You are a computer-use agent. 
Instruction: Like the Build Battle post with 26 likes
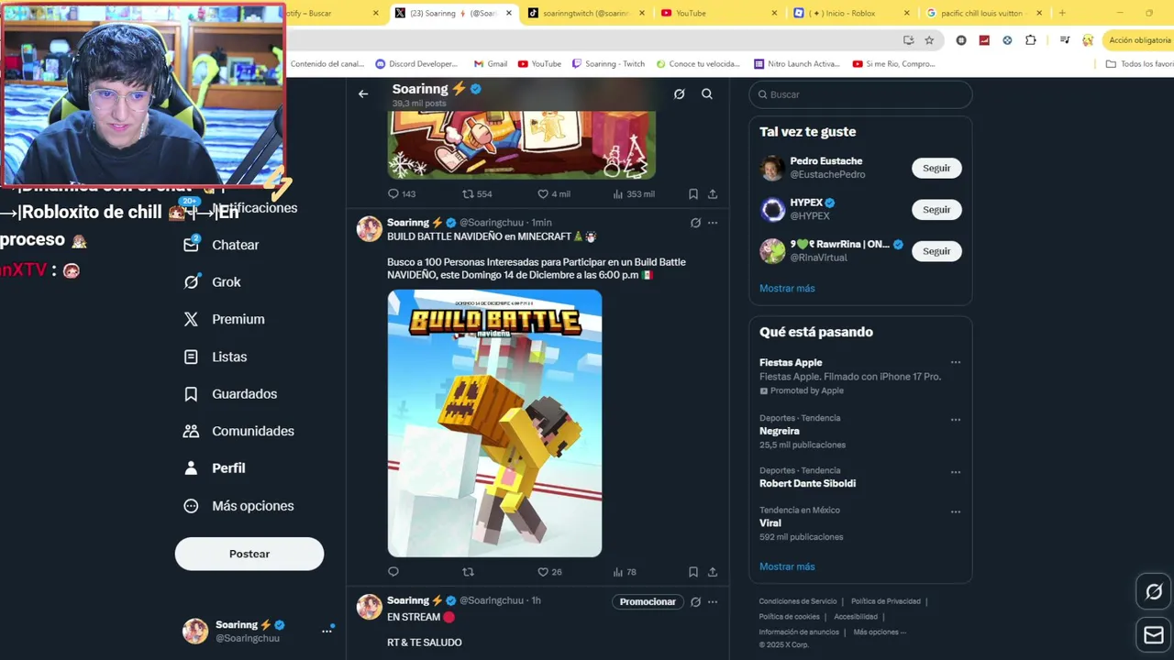(549, 572)
